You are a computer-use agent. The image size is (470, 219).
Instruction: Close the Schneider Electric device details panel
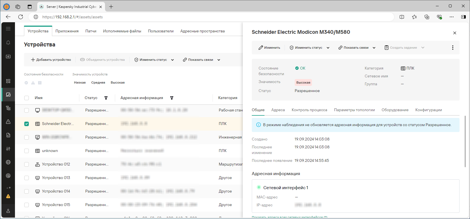point(454,33)
